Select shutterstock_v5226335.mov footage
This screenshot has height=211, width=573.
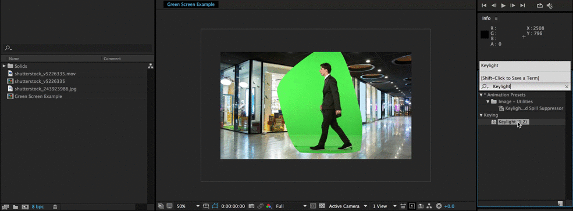pos(45,74)
